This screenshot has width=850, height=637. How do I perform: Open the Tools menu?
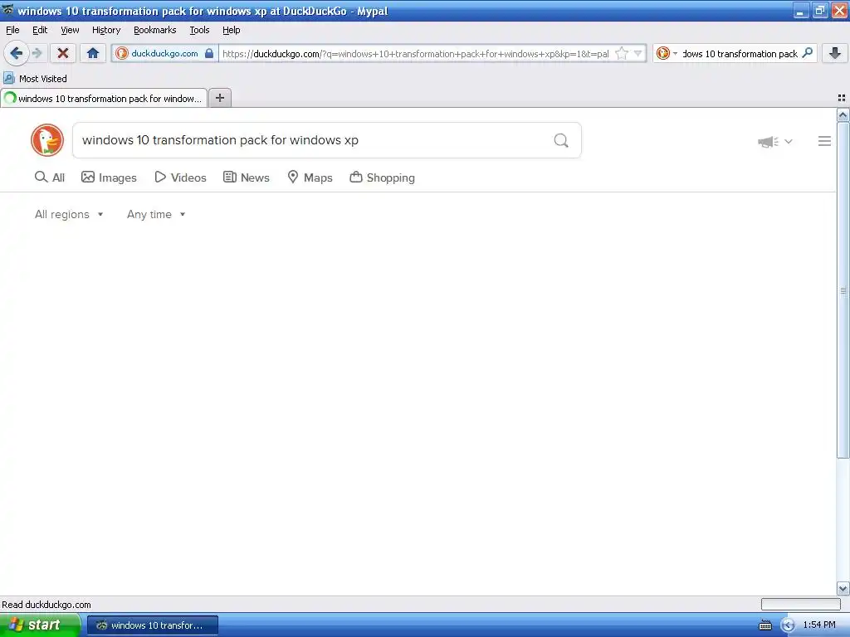pos(199,30)
